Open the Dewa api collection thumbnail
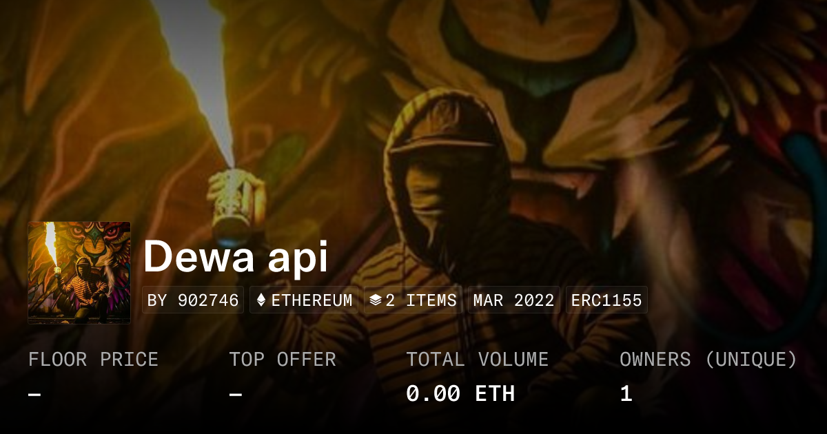Viewport: 827px width, 434px height. pyautogui.click(x=79, y=272)
